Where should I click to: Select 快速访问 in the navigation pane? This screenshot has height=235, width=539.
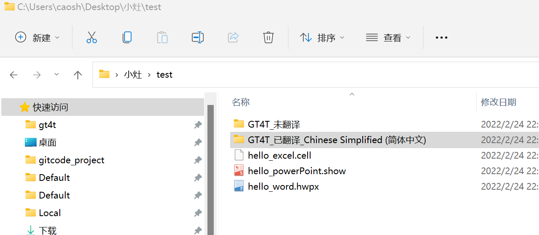click(x=50, y=107)
